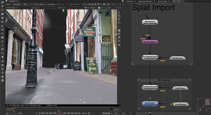Click the Image nodes icon in left toolbar
The image size is (211, 115).
pyautogui.click(x=2, y=2)
